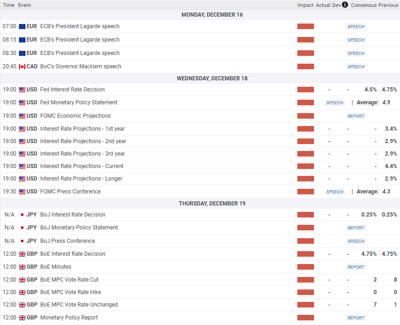Click US flag on Interest Rate Projections - Longer
Image resolution: width=400 pixels, height=325 pixels.
click(x=22, y=179)
